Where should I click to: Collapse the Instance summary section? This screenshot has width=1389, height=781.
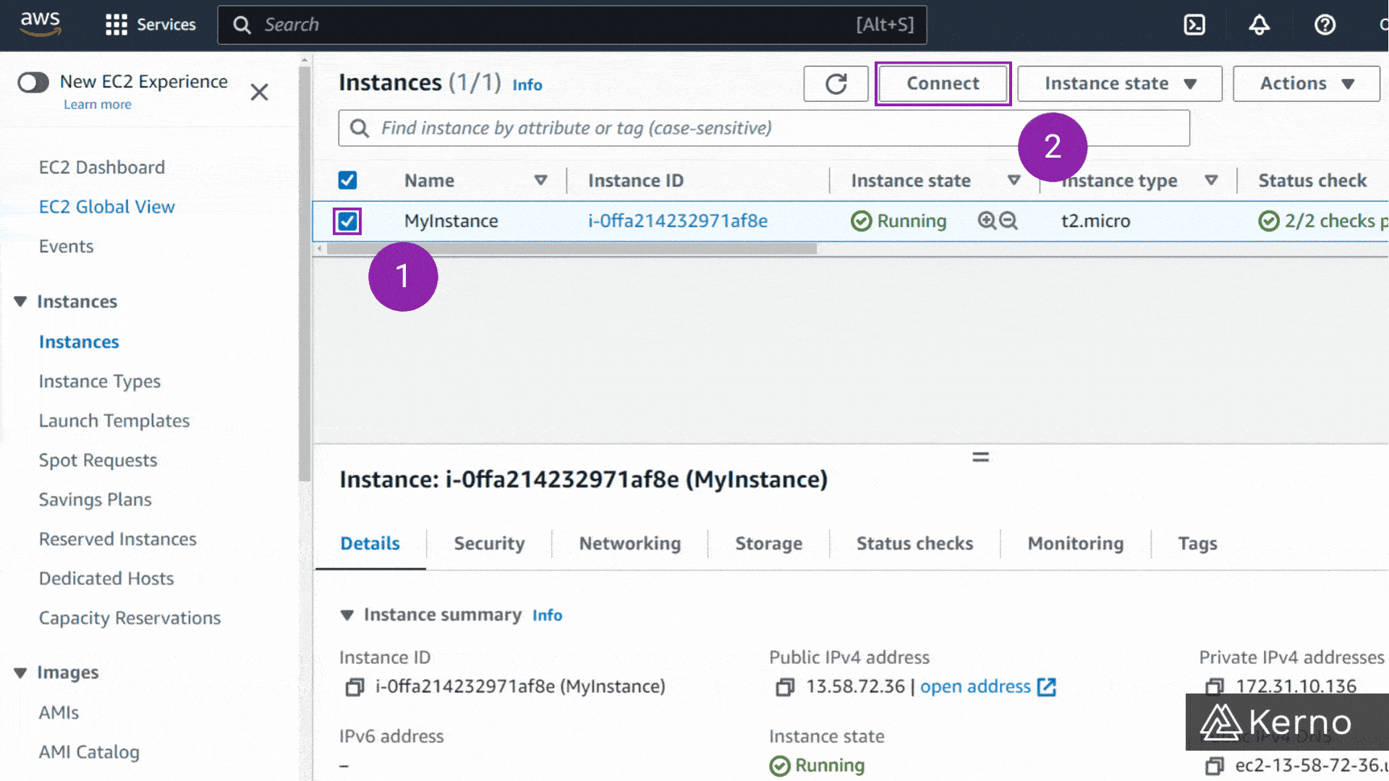[x=347, y=615]
